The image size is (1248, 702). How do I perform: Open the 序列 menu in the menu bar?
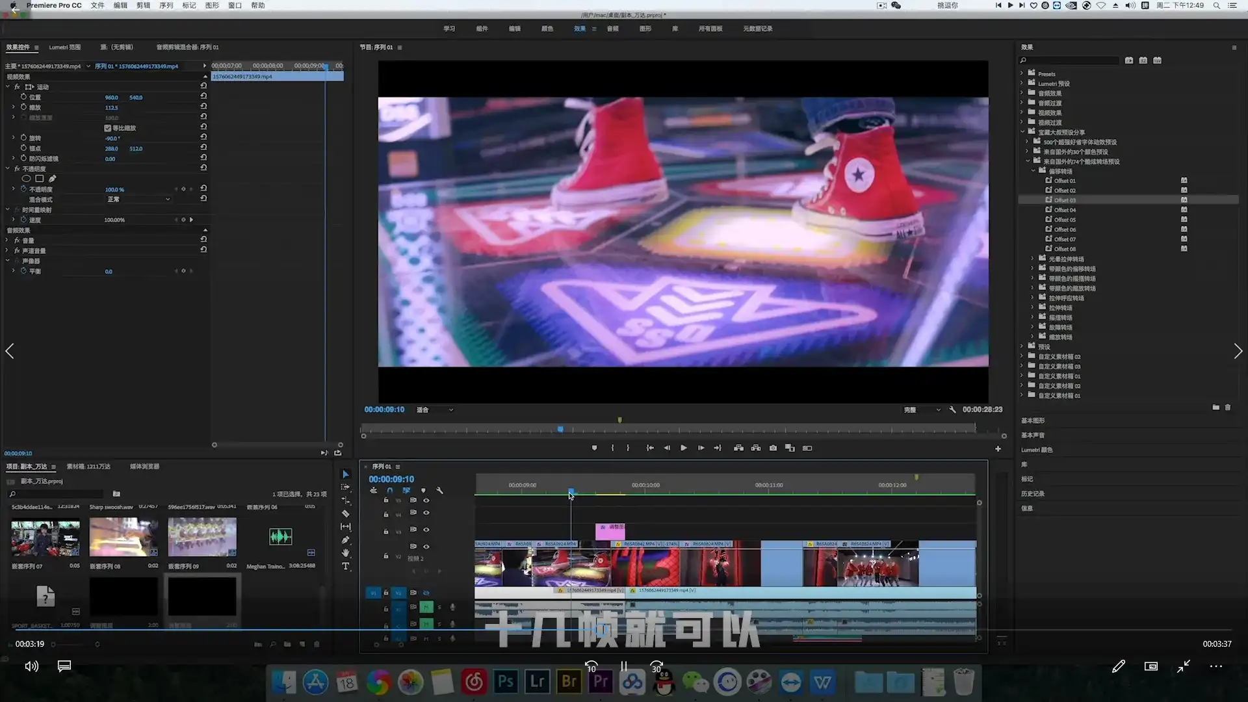point(166,5)
